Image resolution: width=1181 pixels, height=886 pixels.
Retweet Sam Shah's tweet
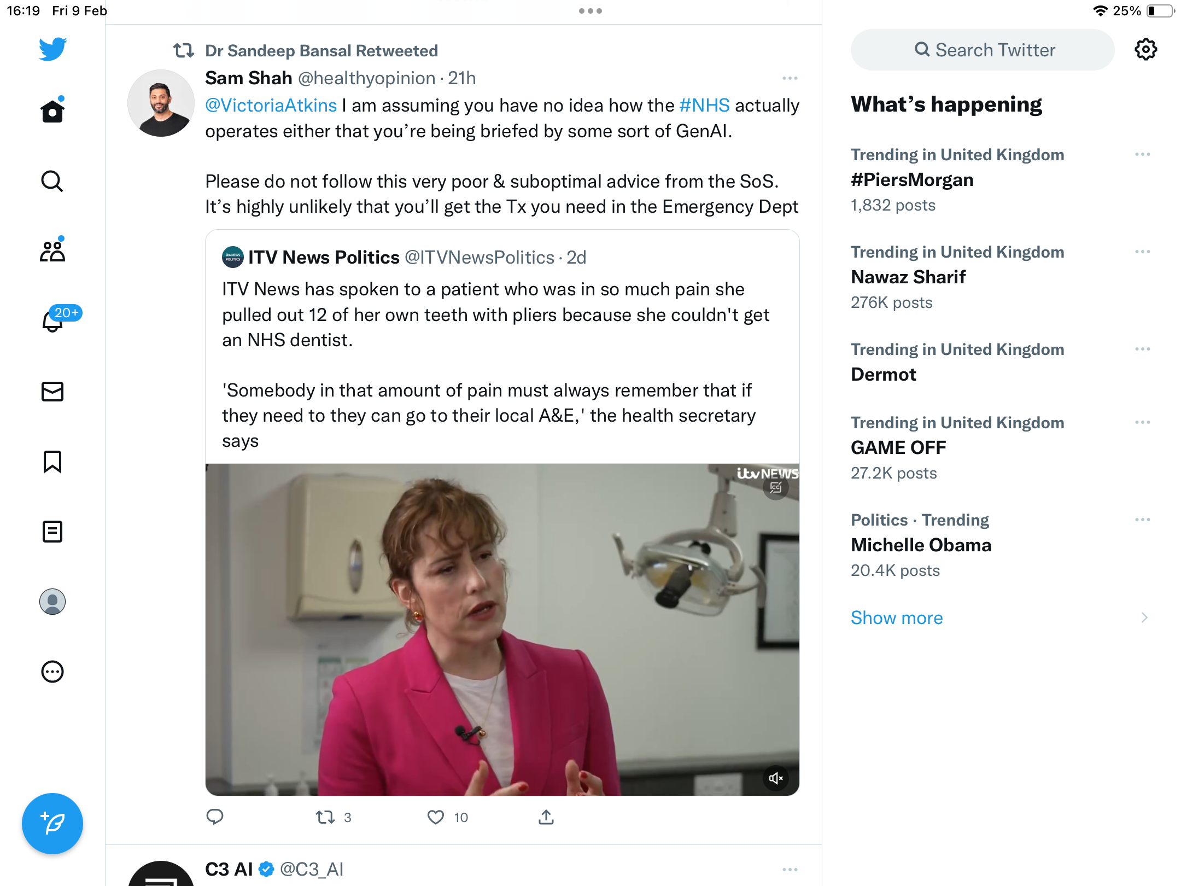coord(325,817)
